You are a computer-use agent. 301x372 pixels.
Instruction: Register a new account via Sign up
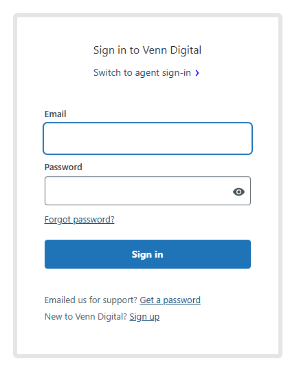click(144, 317)
